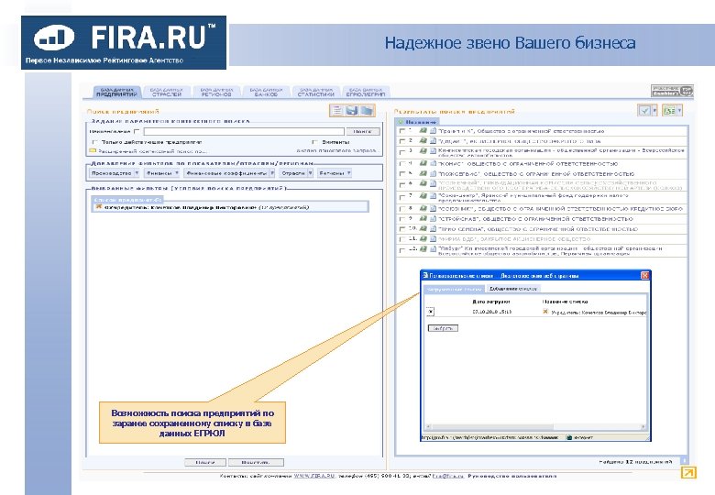Click the orange arrow icon at bottom right
This screenshot has height=495, width=715.
688,473
